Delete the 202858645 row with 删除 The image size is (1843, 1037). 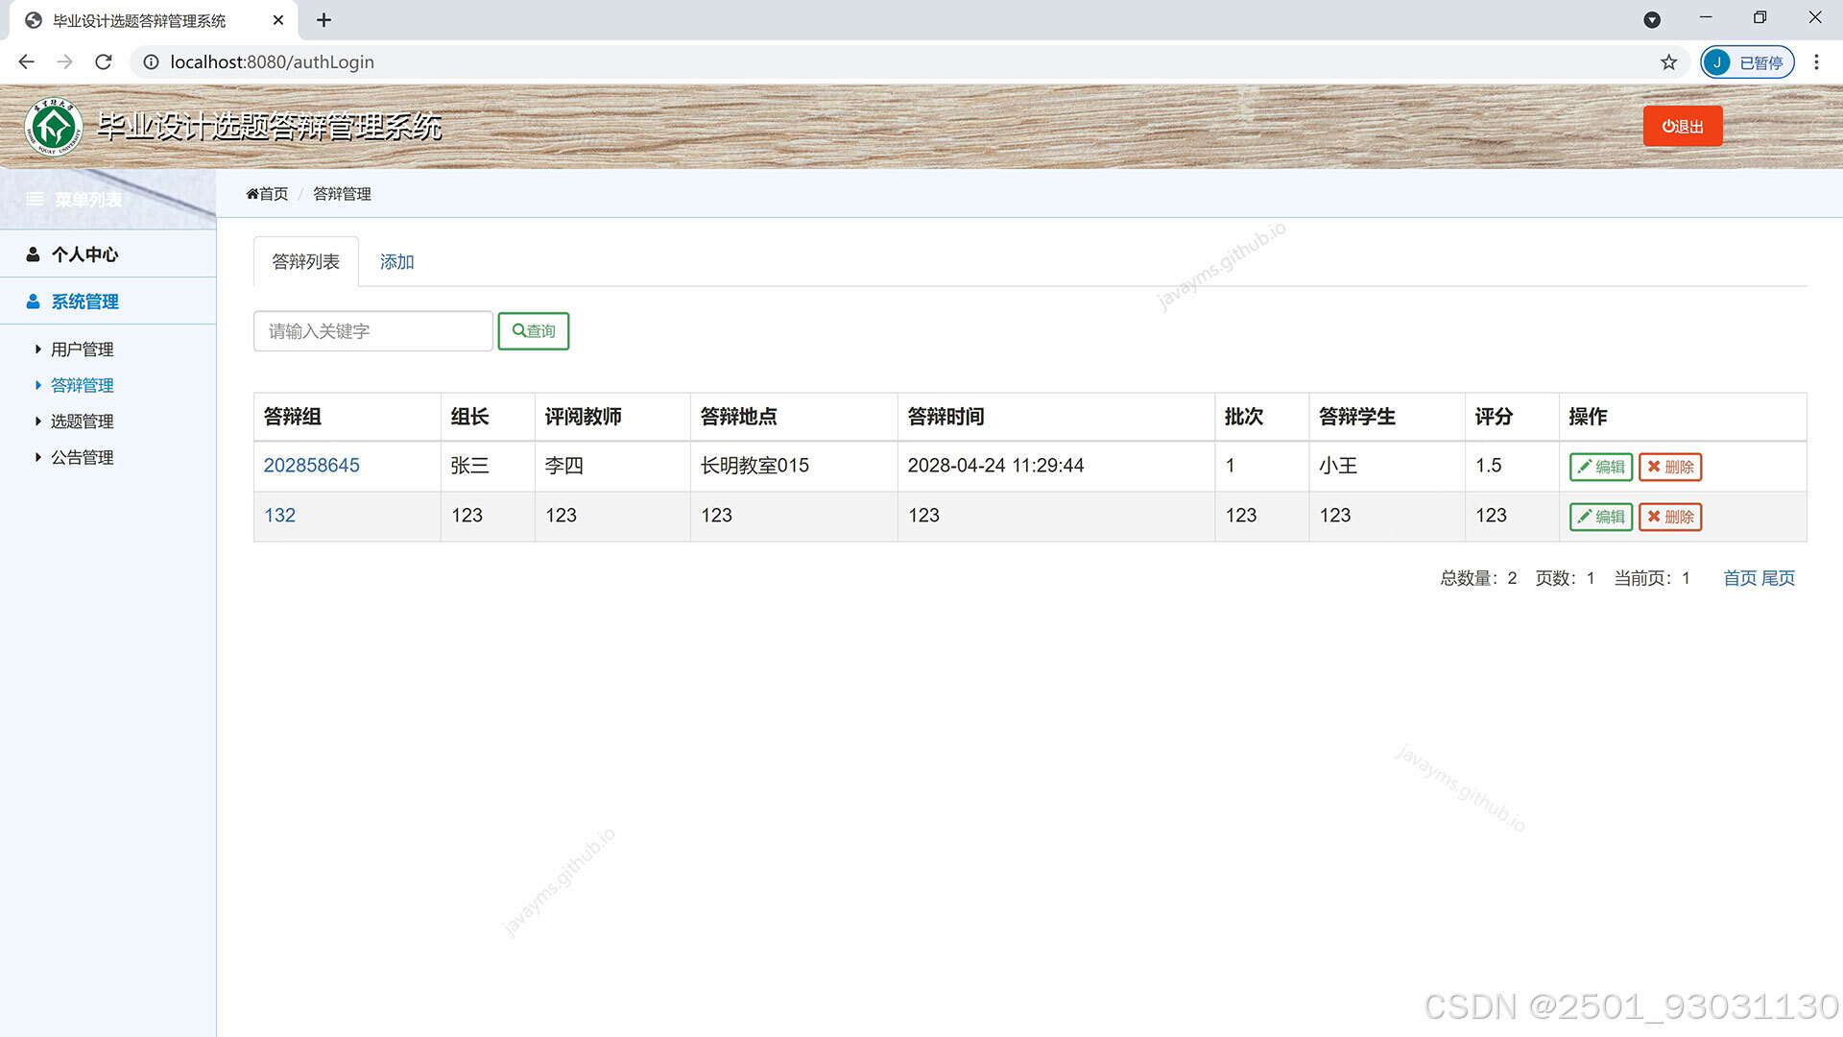coord(1670,467)
